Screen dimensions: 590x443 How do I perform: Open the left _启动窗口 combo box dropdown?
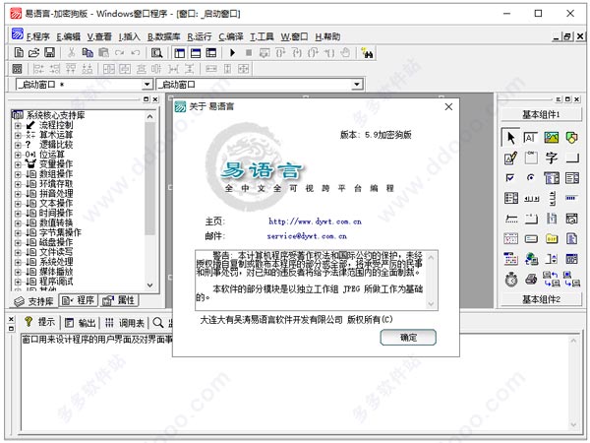147,85
